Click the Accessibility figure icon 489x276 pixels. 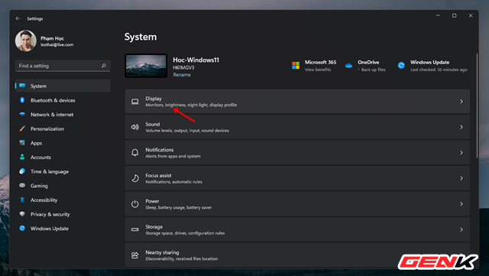click(22, 200)
